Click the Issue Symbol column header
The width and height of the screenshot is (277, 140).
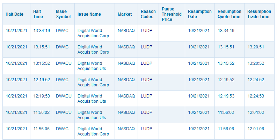pyautogui.click(x=63, y=14)
